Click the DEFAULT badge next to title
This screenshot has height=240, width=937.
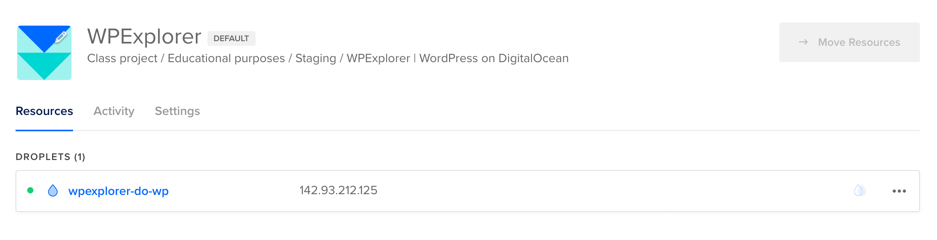point(231,38)
